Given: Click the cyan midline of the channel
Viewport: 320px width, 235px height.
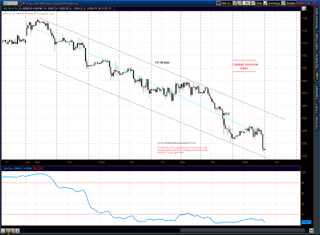Looking at the screenshot, I should pyautogui.click(x=151, y=82).
